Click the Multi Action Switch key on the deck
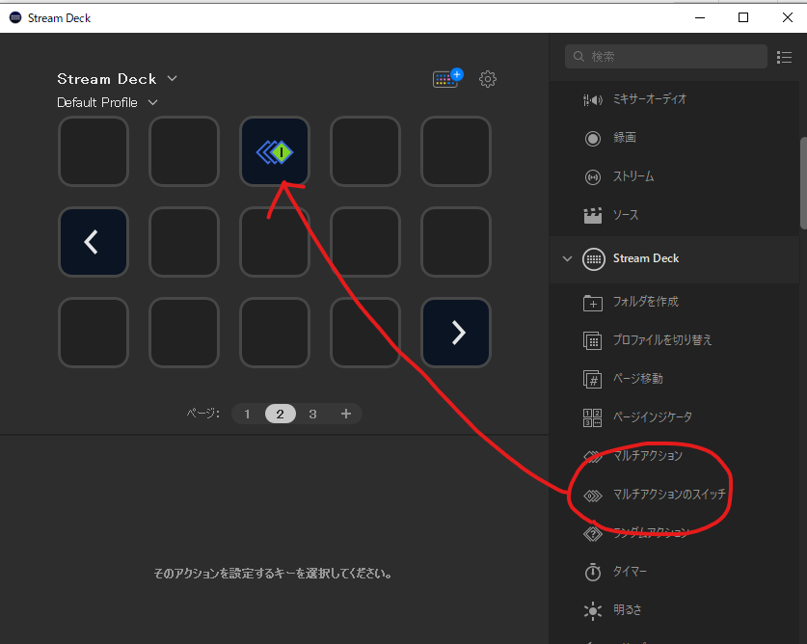This screenshot has width=807, height=644. (x=275, y=151)
